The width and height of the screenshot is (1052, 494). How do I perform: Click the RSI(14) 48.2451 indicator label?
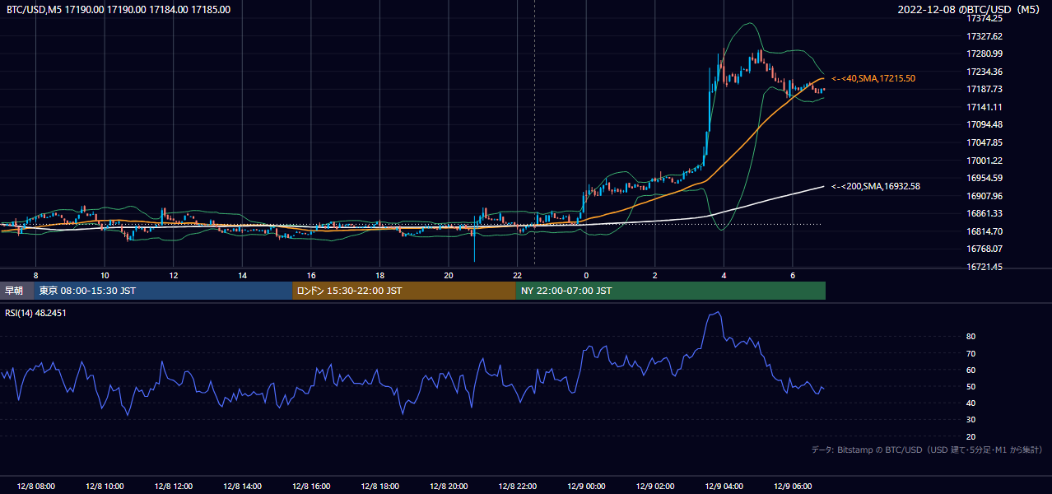35,313
